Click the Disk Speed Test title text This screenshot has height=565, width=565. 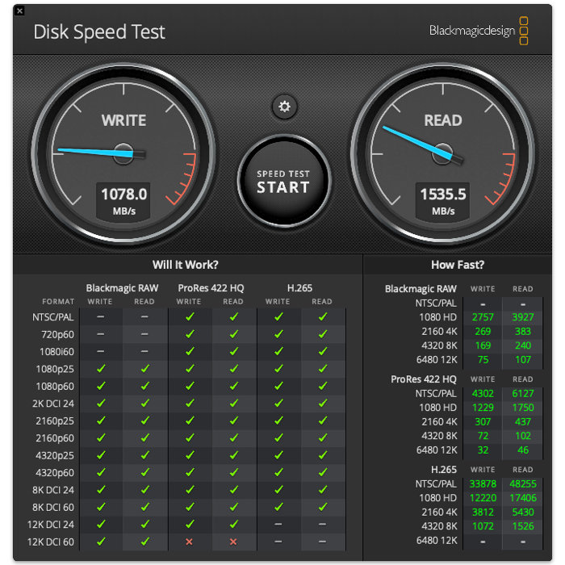pos(99,31)
